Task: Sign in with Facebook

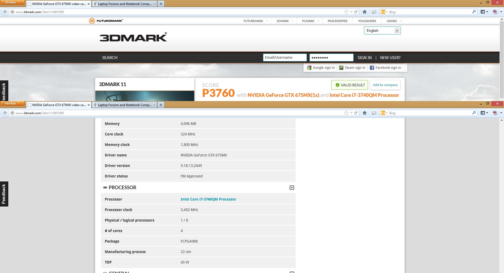Action: [x=385, y=68]
